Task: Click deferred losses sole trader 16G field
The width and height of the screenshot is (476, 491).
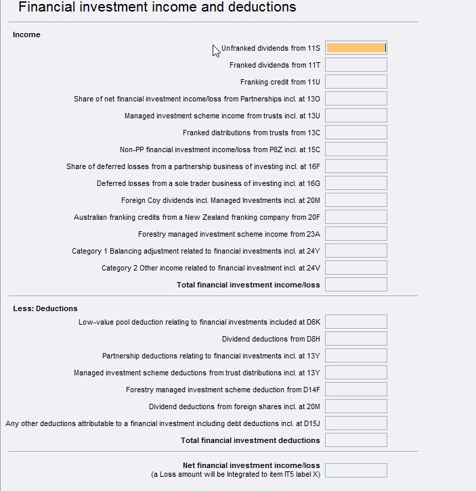Action: click(x=355, y=183)
